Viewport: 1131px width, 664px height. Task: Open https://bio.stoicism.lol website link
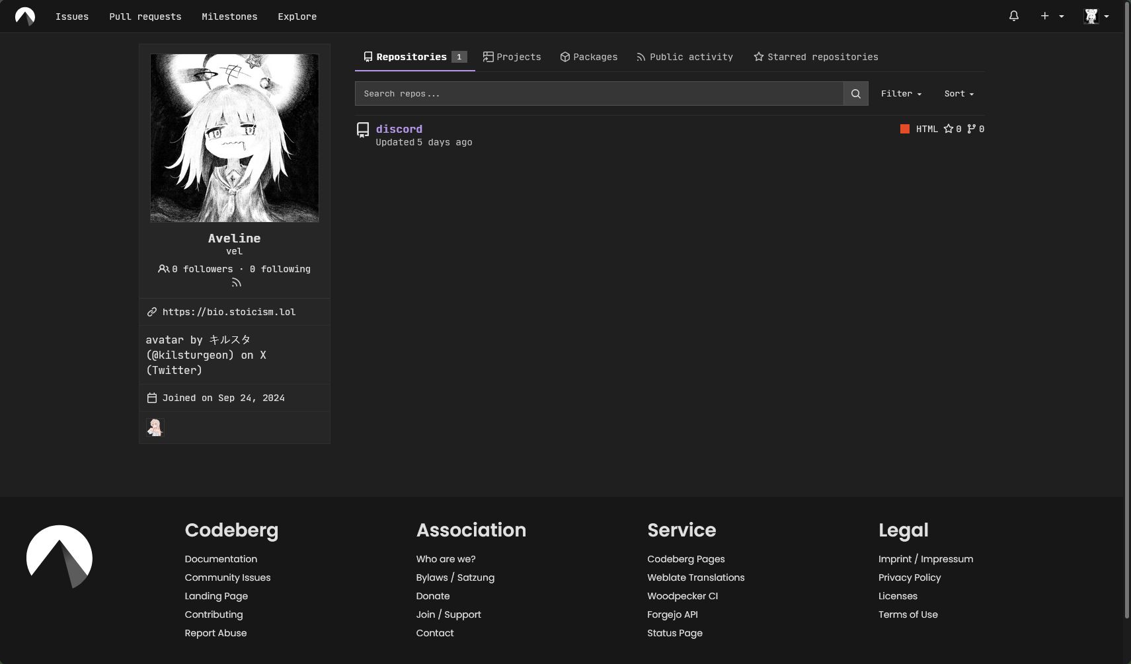(229, 312)
